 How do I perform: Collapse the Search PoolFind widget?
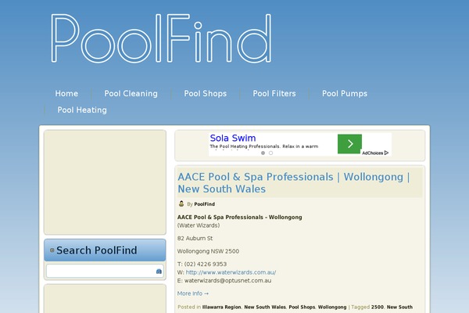coord(52,250)
